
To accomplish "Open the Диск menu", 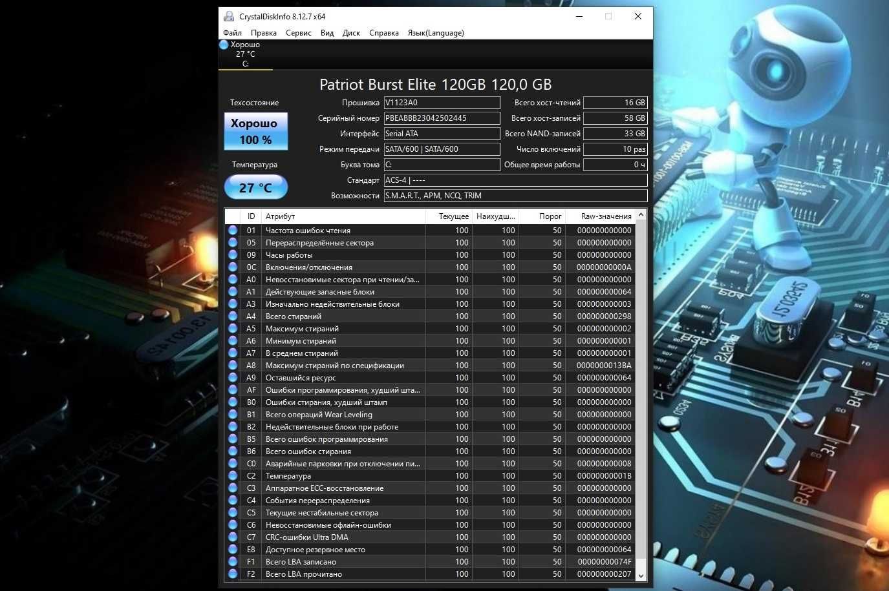I will click(x=351, y=33).
